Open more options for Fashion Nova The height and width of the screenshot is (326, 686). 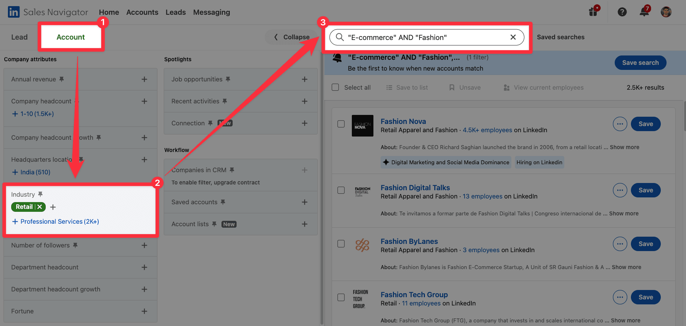[x=620, y=124]
